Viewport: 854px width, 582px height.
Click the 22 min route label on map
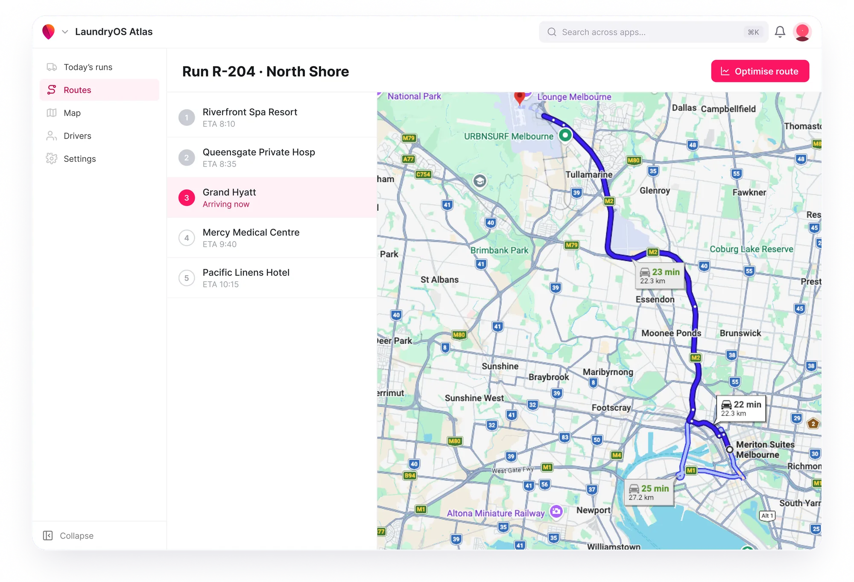(741, 408)
